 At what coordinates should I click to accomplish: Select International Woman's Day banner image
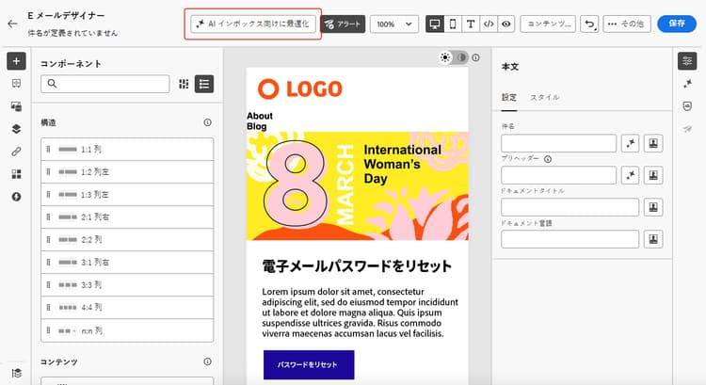pyautogui.click(x=358, y=186)
